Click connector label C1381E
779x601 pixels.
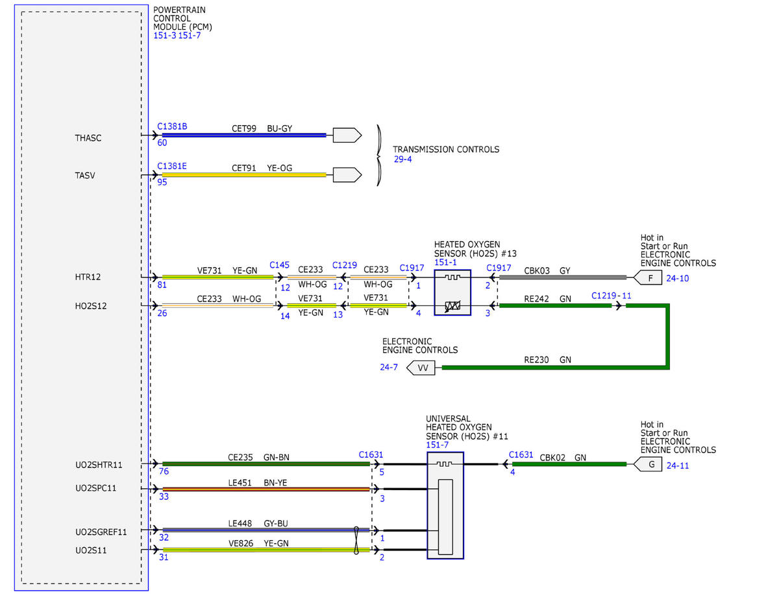(x=172, y=166)
